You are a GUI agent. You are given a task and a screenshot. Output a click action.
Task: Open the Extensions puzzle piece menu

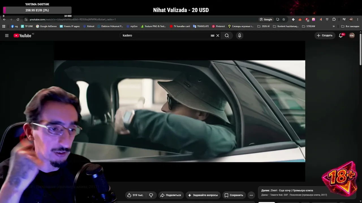pos(334,19)
